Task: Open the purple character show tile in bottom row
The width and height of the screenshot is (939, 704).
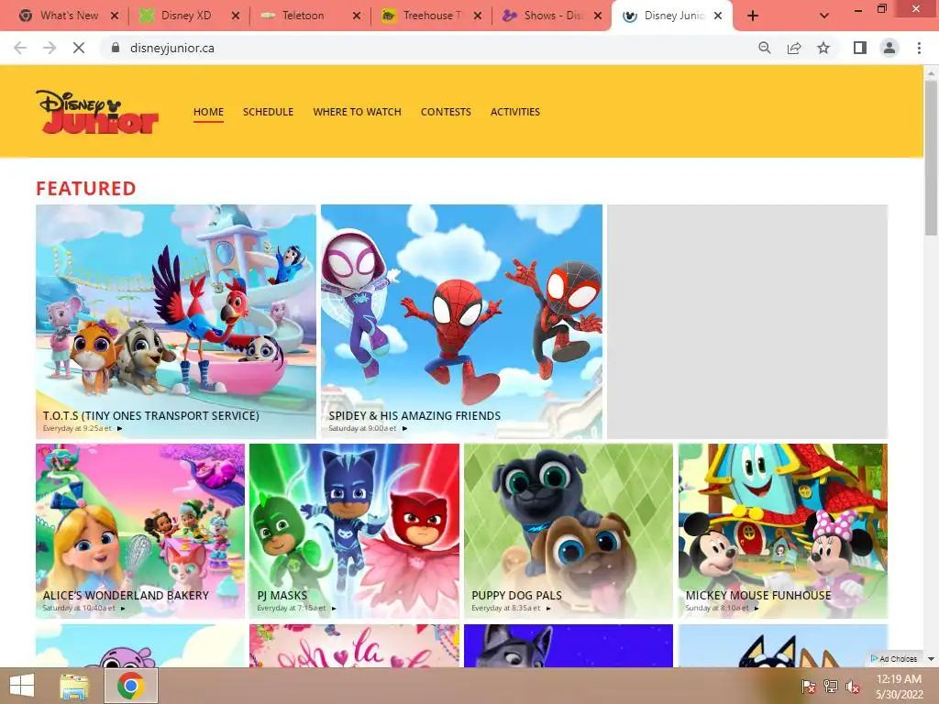Action: pyautogui.click(x=140, y=645)
